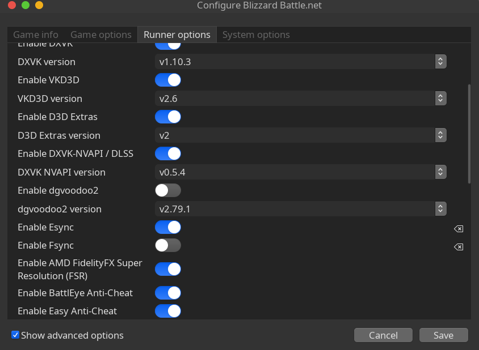Reset the Enable Fsync option with its clear icon

(x=459, y=247)
